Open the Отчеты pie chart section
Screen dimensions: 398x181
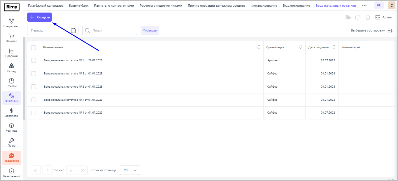coord(11,83)
